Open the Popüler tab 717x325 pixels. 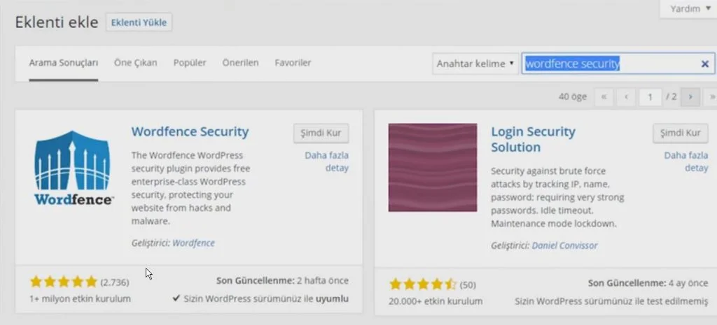coord(190,63)
